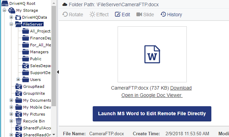Click the Download link for CameraFTP.docx
229x137 pixels.
point(181,88)
